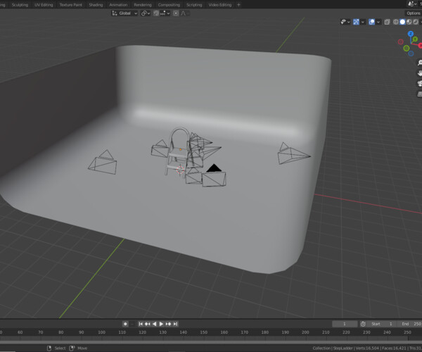Click the negative Y axis gizmo circle
This screenshot has width=422, height=352.
[x=407, y=48]
